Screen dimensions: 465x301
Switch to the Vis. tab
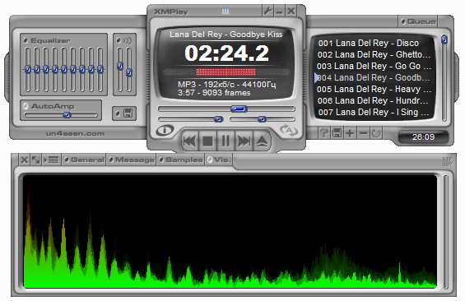tap(219, 160)
